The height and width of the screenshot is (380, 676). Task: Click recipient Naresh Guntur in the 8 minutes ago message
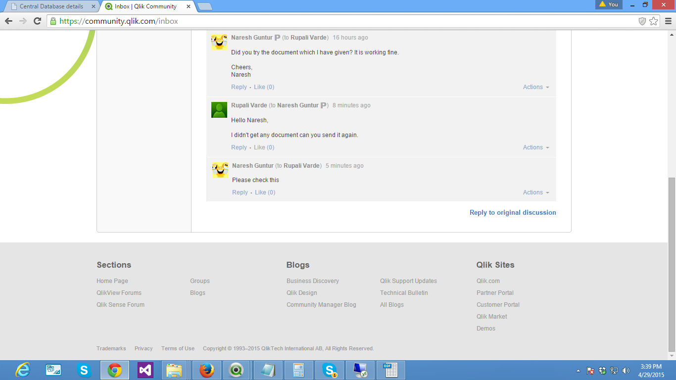click(x=298, y=105)
